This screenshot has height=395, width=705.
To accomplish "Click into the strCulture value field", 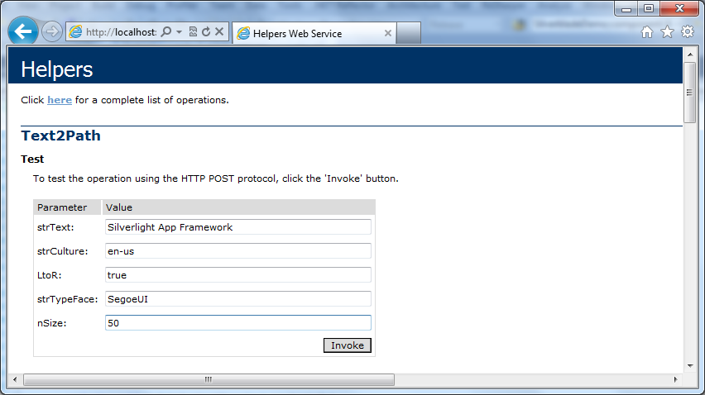I will coord(237,251).
